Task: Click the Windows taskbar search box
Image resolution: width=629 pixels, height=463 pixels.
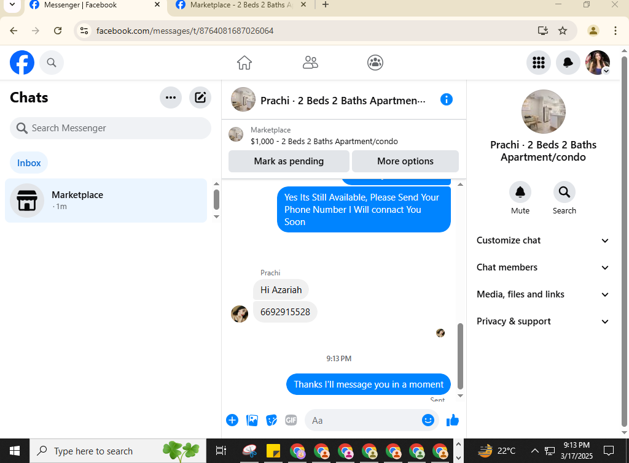Action: coord(118,451)
